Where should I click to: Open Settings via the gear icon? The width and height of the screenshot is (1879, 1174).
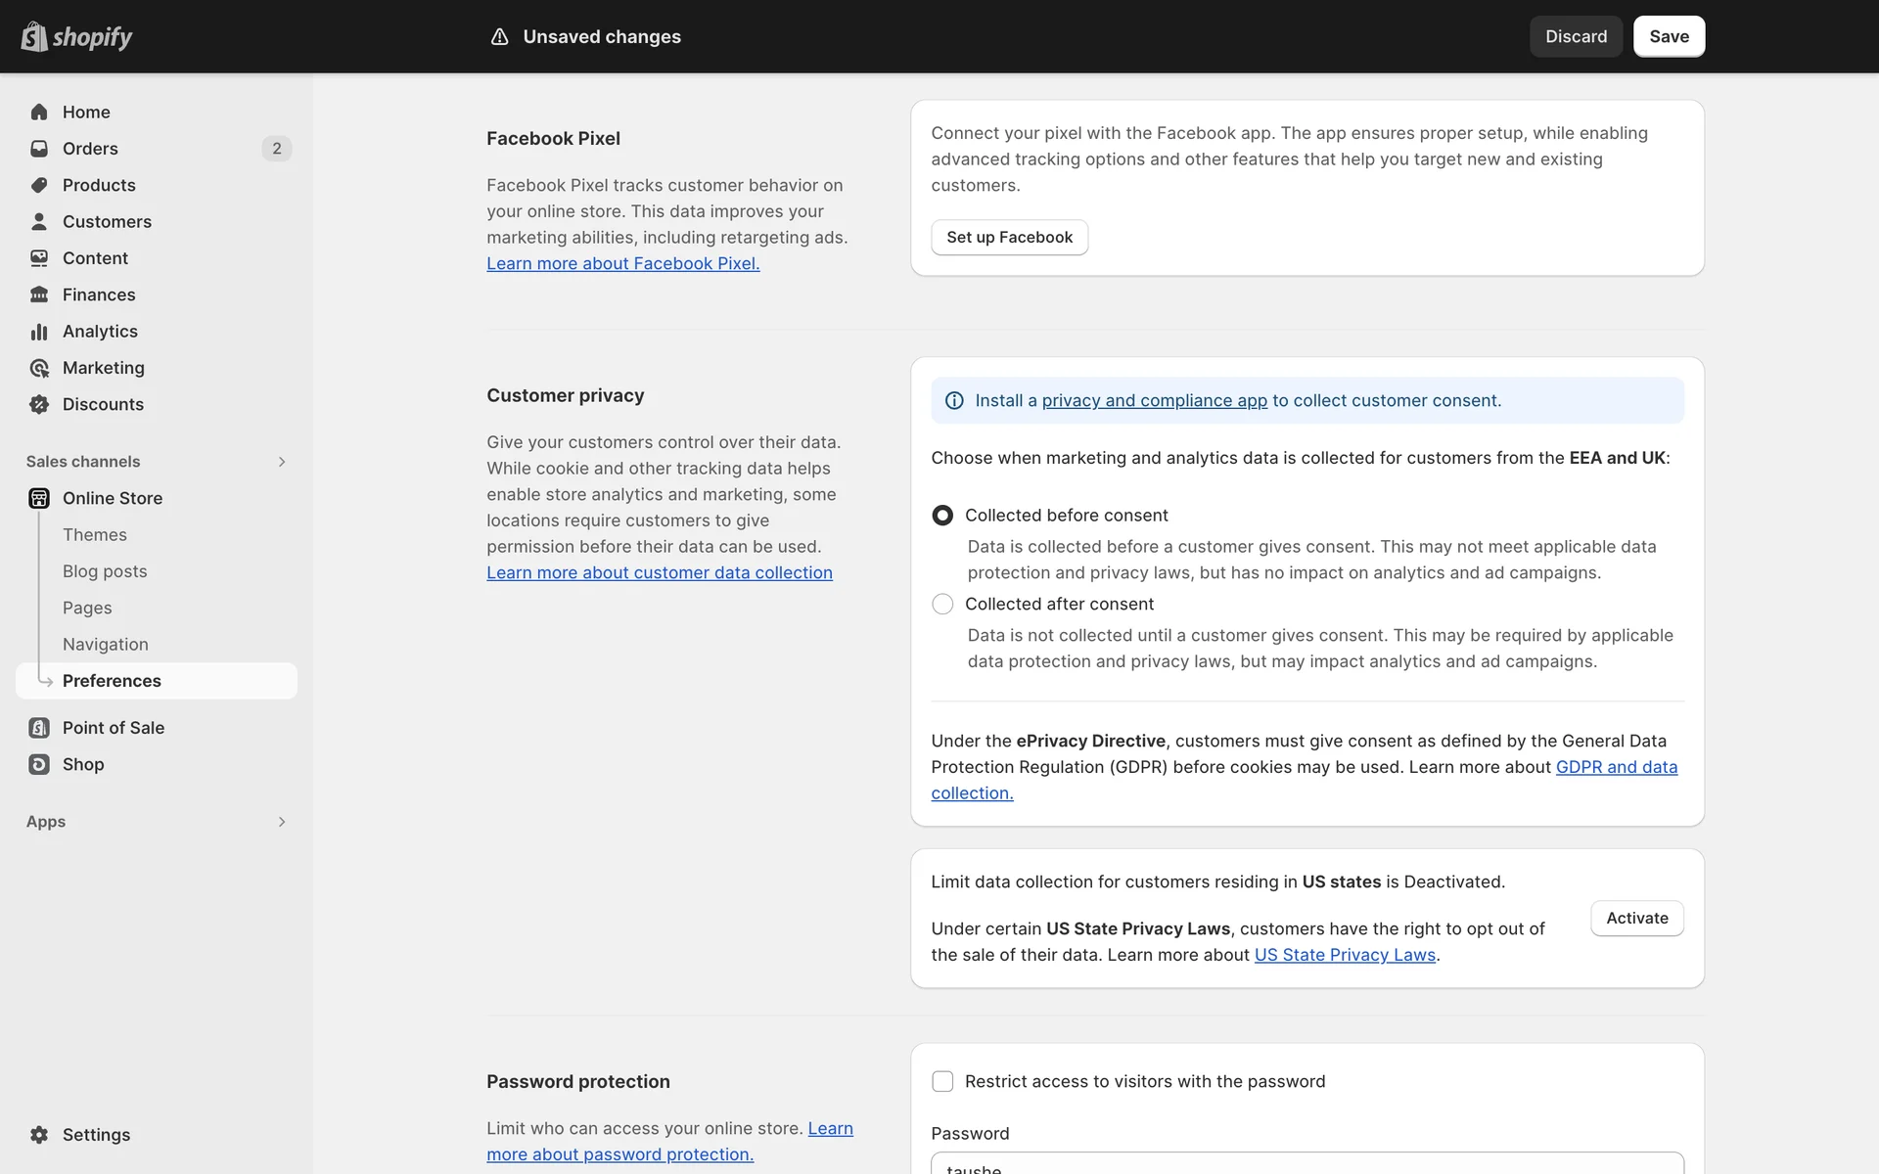(39, 1135)
